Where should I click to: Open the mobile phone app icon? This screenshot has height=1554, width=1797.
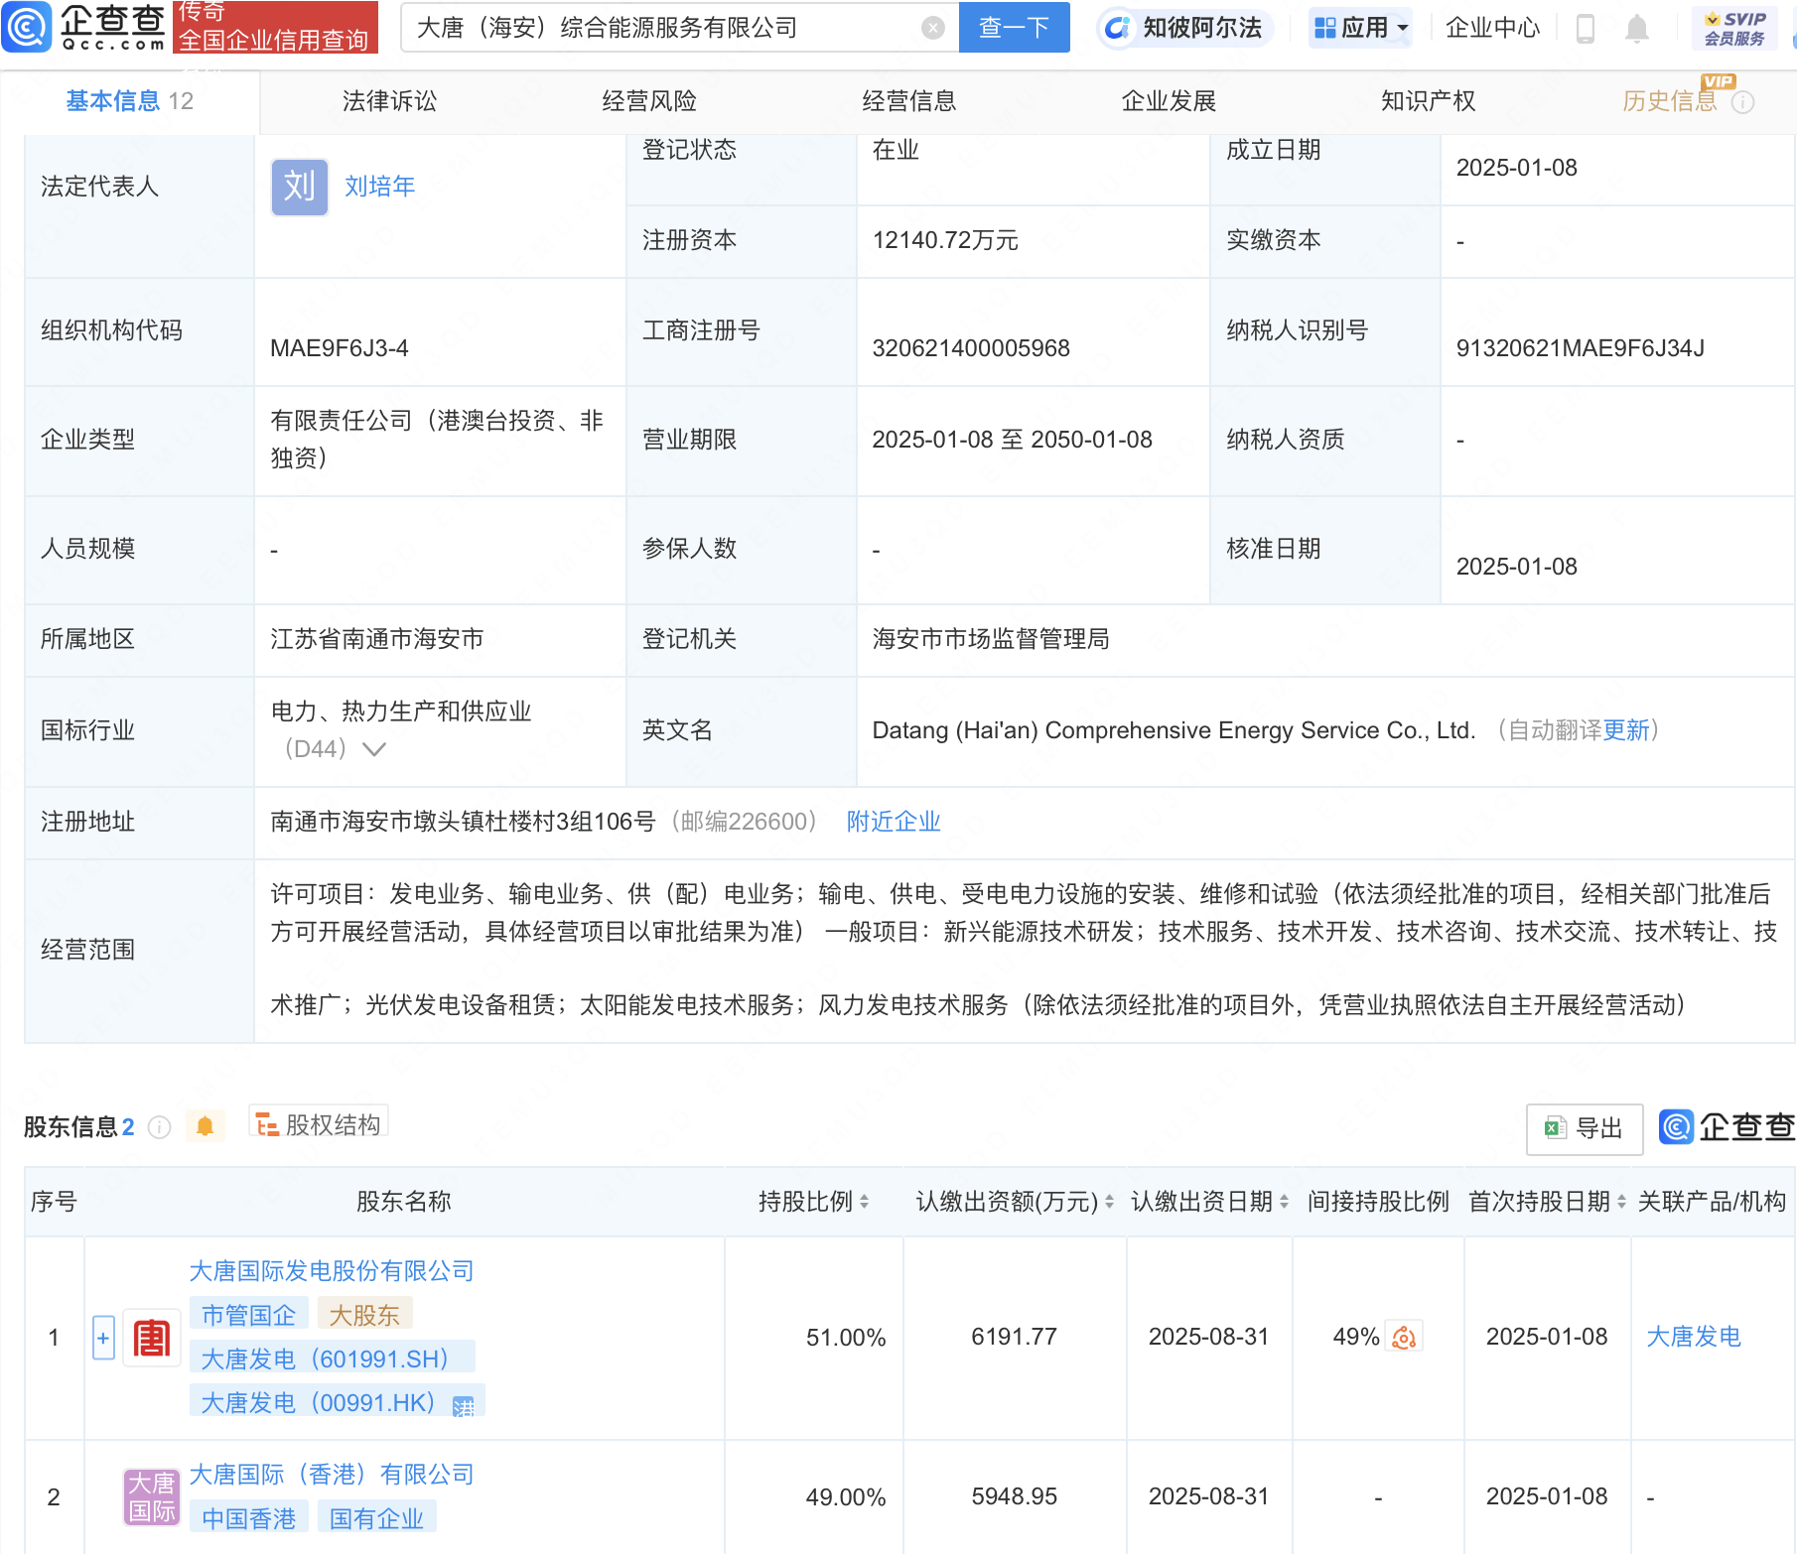click(1586, 28)
